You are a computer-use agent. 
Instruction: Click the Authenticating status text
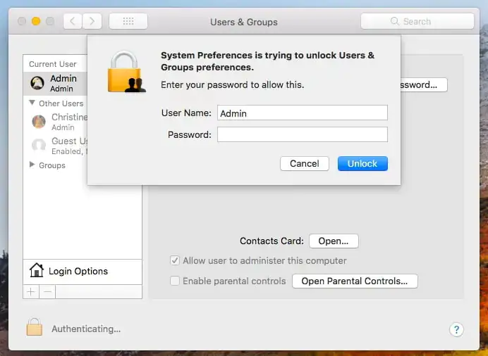pyautogui.click(x=86, y=329)
